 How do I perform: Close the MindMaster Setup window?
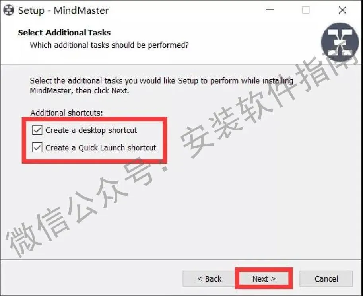point(342,10)
